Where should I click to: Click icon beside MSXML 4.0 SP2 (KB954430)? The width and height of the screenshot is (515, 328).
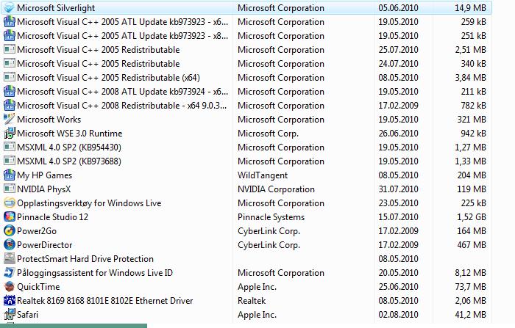click(x=10, y=147)
